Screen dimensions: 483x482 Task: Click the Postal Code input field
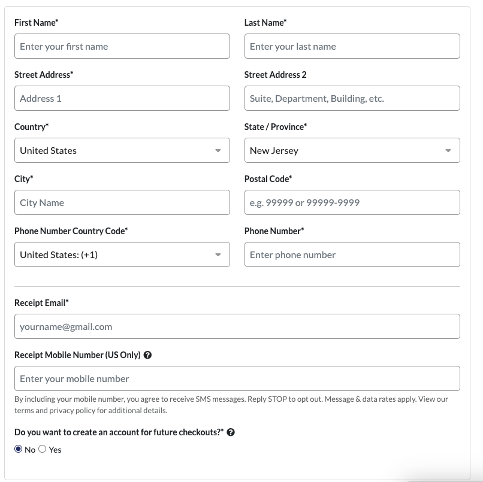352,202
